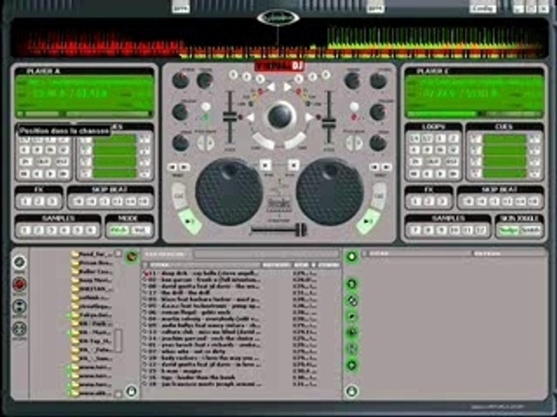Click the center joystick ball on the mixer
This screenshot has width=557, height=417.
pos(280,116)
